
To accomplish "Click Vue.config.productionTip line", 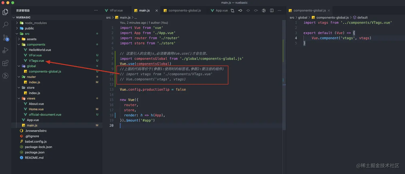I will click(153, 89).
